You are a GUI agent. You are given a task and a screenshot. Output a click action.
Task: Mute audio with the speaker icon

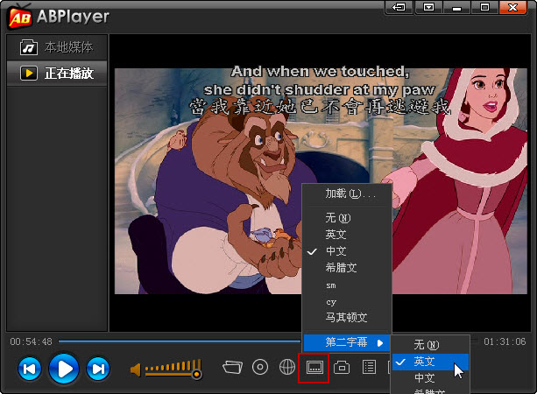coord(136,369)
